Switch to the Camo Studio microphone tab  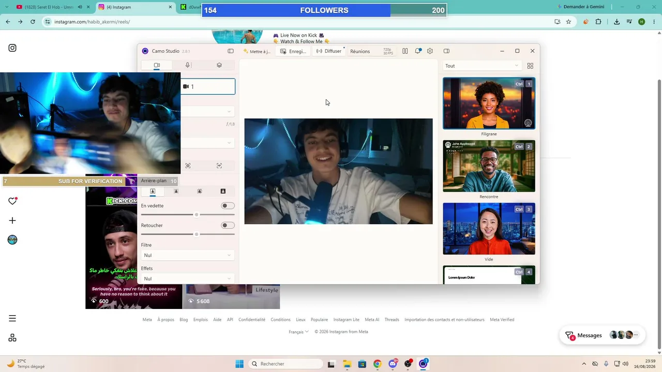click(188, 65)
